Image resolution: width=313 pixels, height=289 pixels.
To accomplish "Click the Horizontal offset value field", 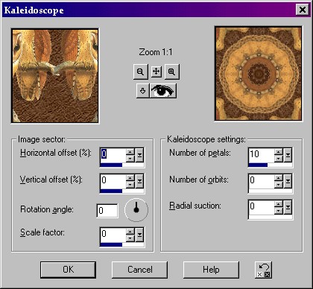I will [113, 155].
